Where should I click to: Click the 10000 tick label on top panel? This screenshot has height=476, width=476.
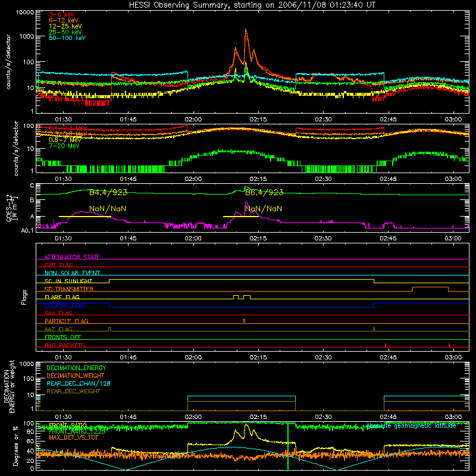pos(25,12)
